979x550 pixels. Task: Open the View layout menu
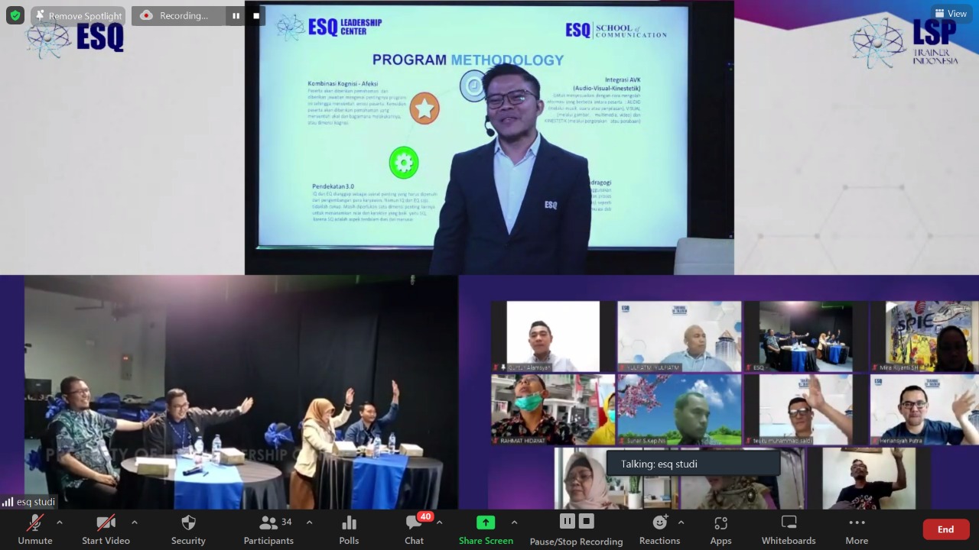951,14
